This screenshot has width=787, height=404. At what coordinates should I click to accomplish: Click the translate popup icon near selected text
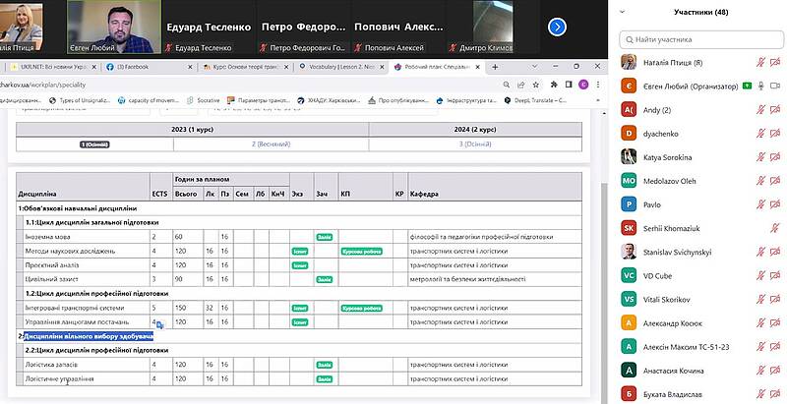coord(160,324)
